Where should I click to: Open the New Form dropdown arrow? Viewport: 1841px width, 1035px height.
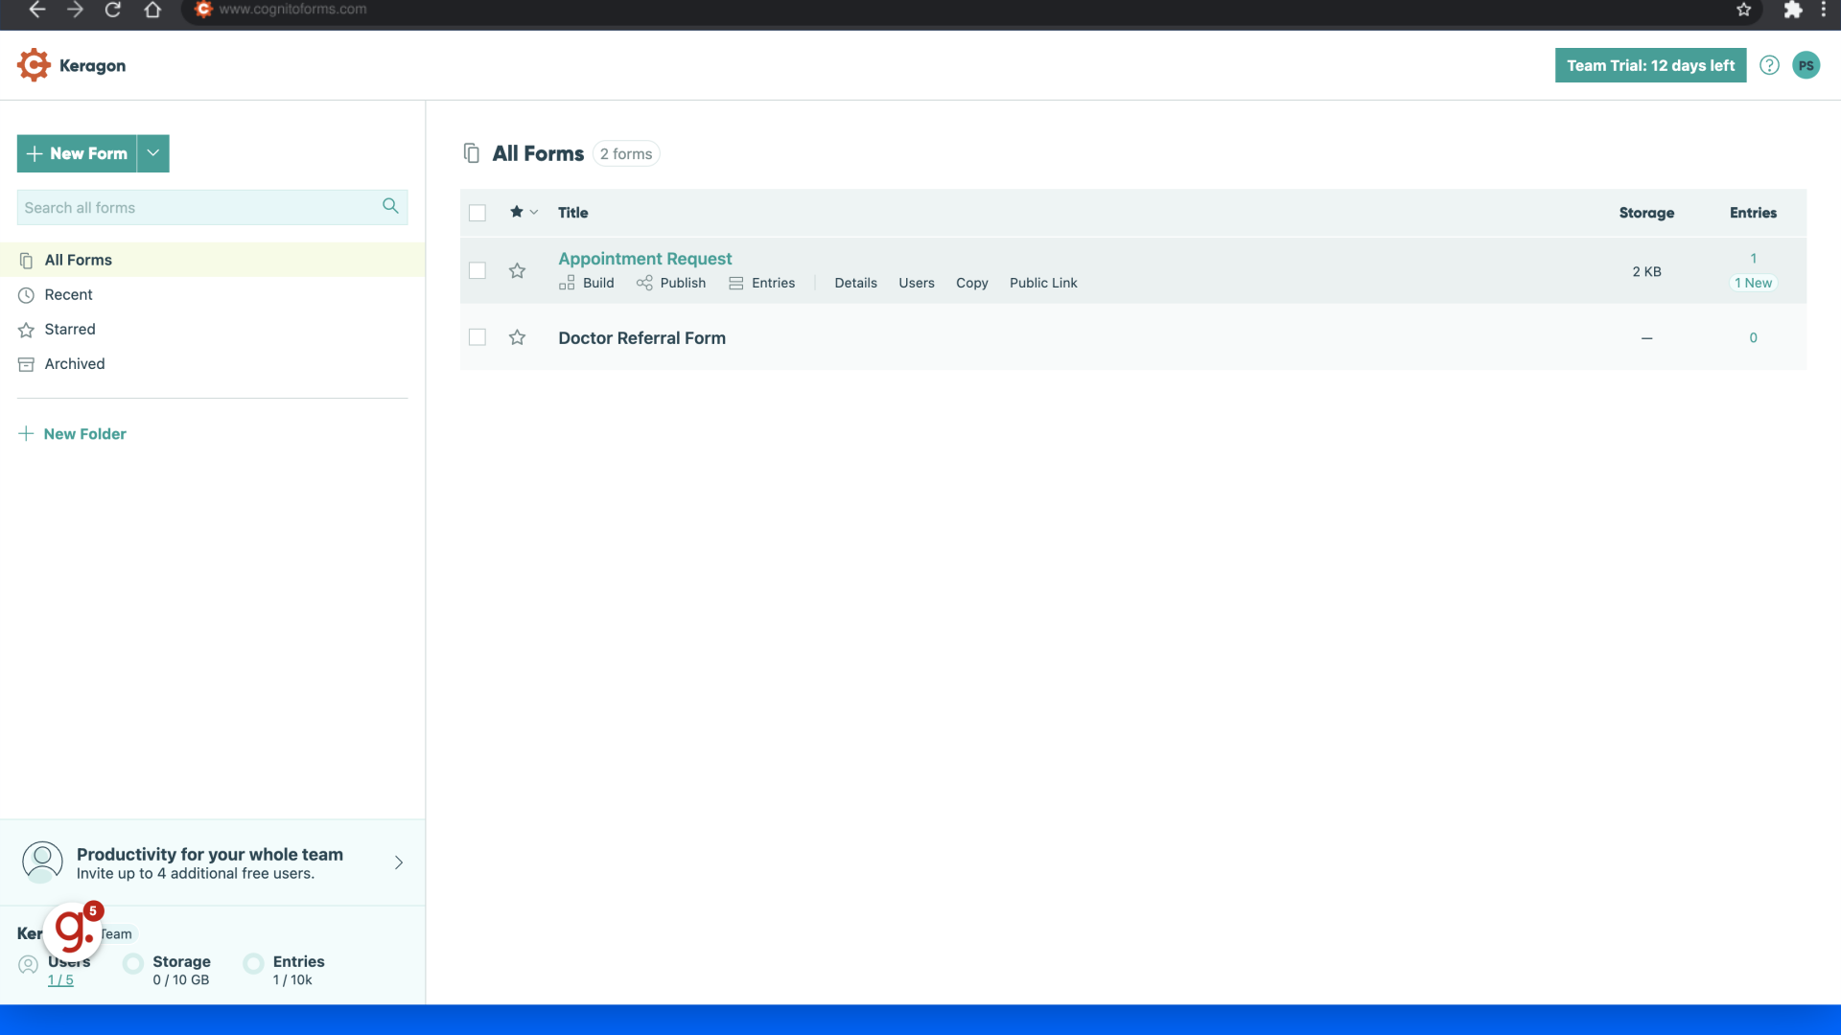pyautogui.click(x=152, y=153)
